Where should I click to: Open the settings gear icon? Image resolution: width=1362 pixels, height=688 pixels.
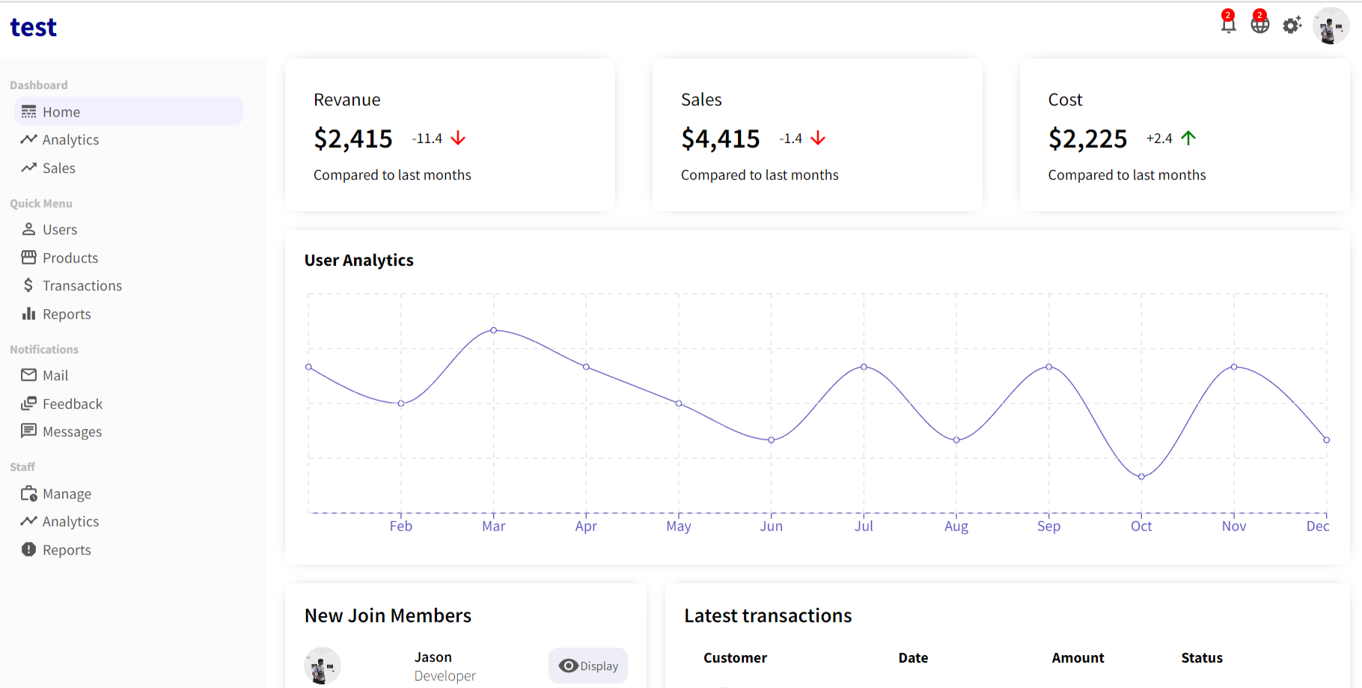pos(1292,25)
